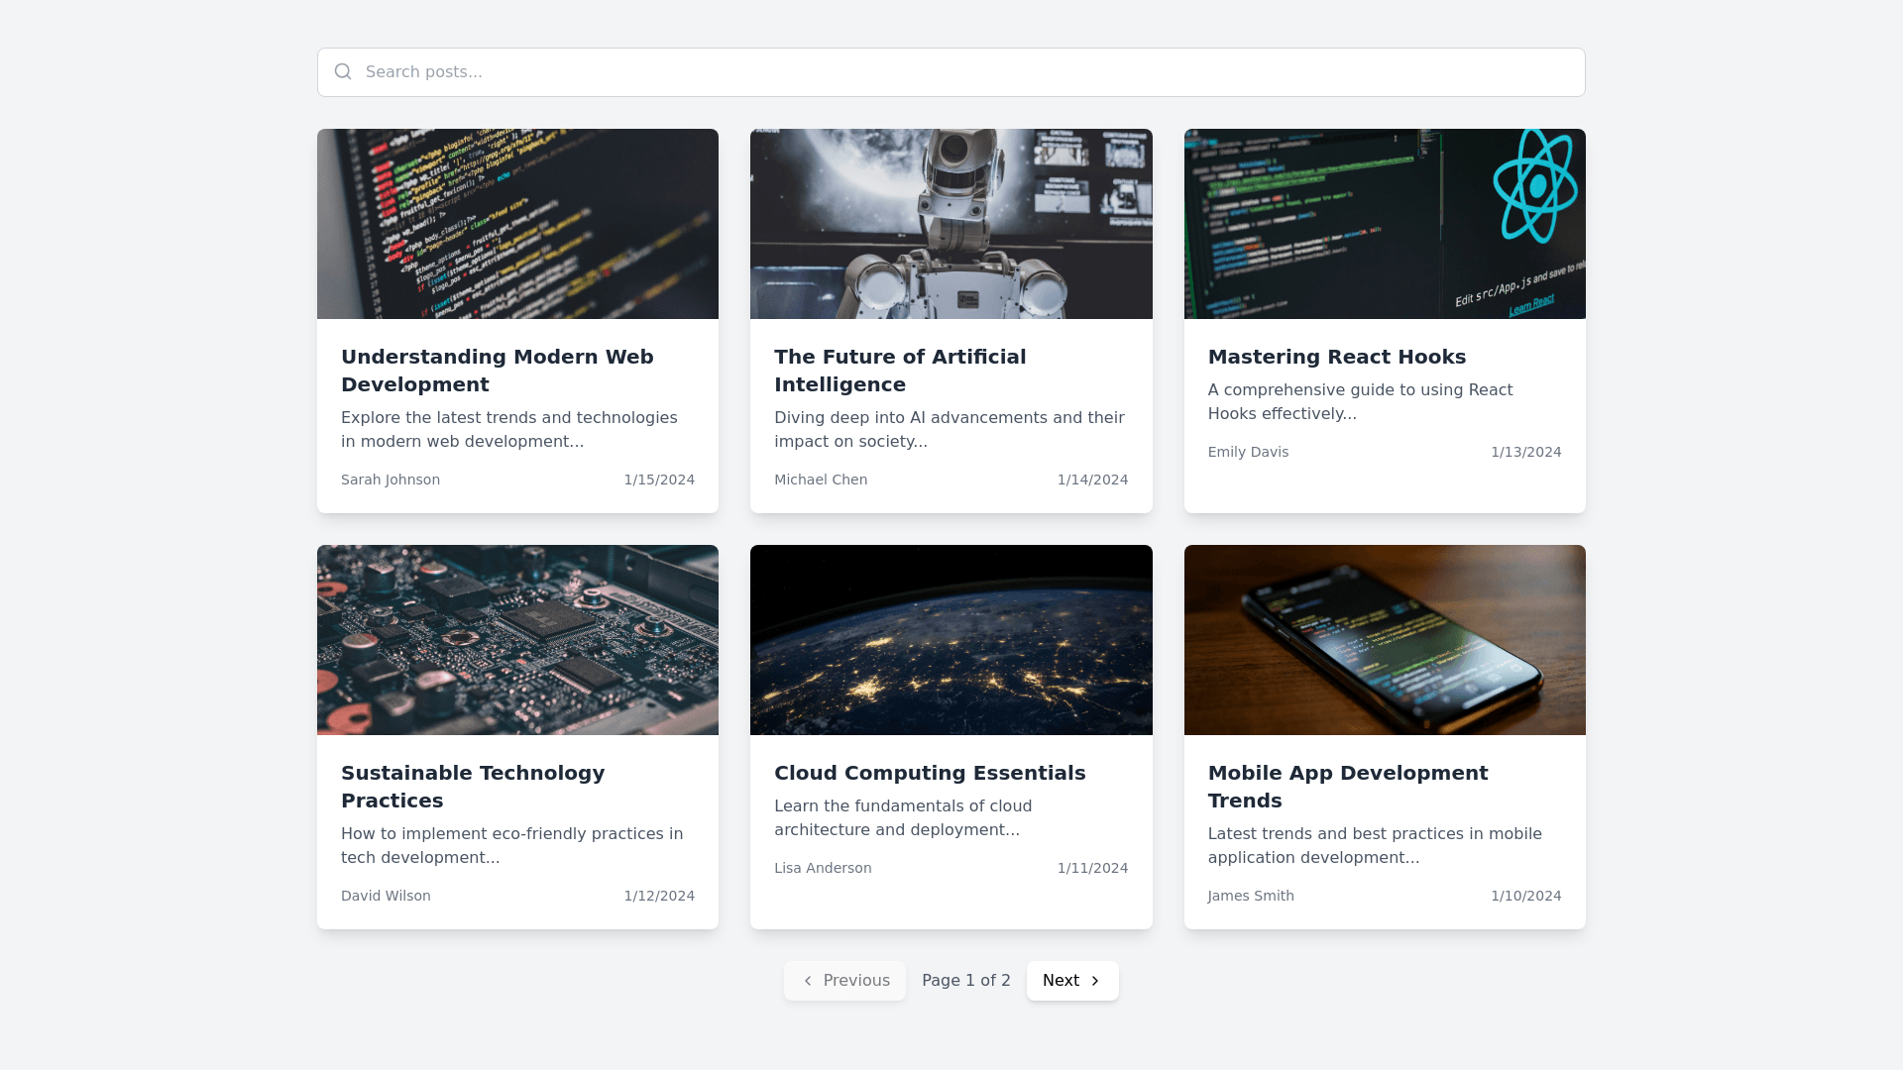
Task: Select the Mastering React Hooks title
Action: [x=1336, y=357]
